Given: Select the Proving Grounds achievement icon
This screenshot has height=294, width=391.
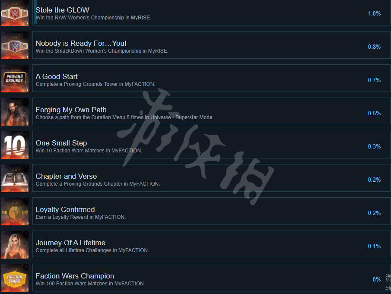Looking at the screenshot, I should point(14,79).
